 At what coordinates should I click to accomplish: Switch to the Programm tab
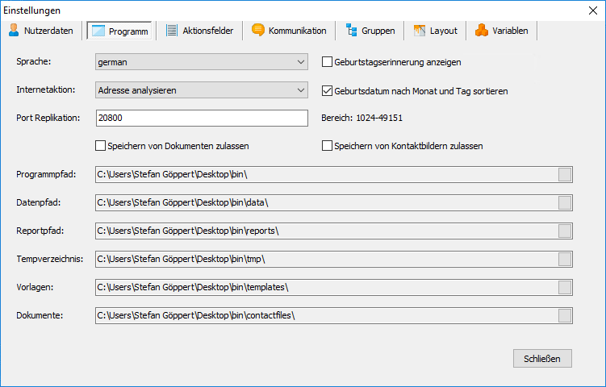(119, 31)
